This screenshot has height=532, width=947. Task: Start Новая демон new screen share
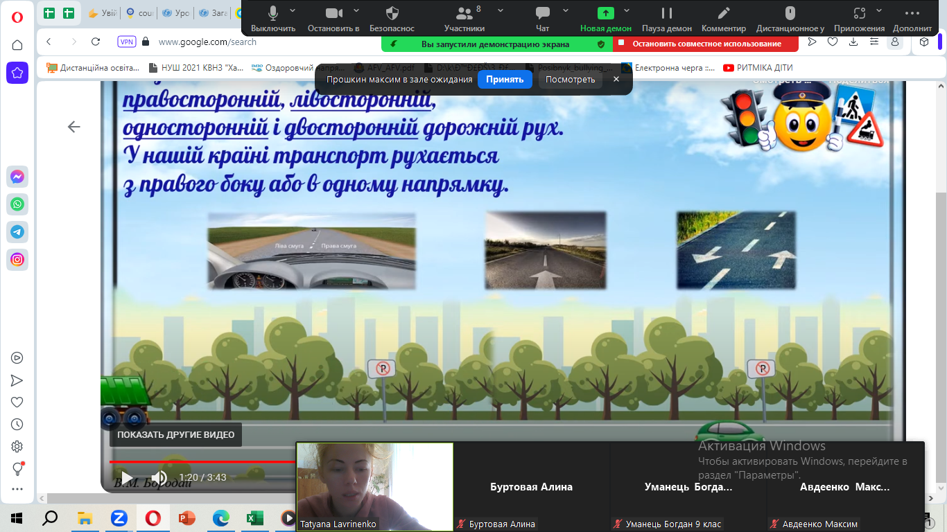click(x=606, y=19)
